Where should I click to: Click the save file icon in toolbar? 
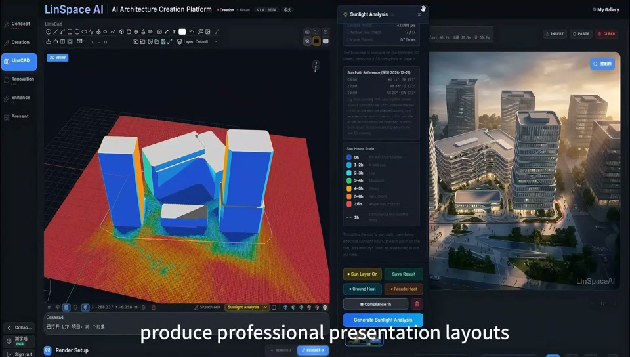tap(163, 41)
